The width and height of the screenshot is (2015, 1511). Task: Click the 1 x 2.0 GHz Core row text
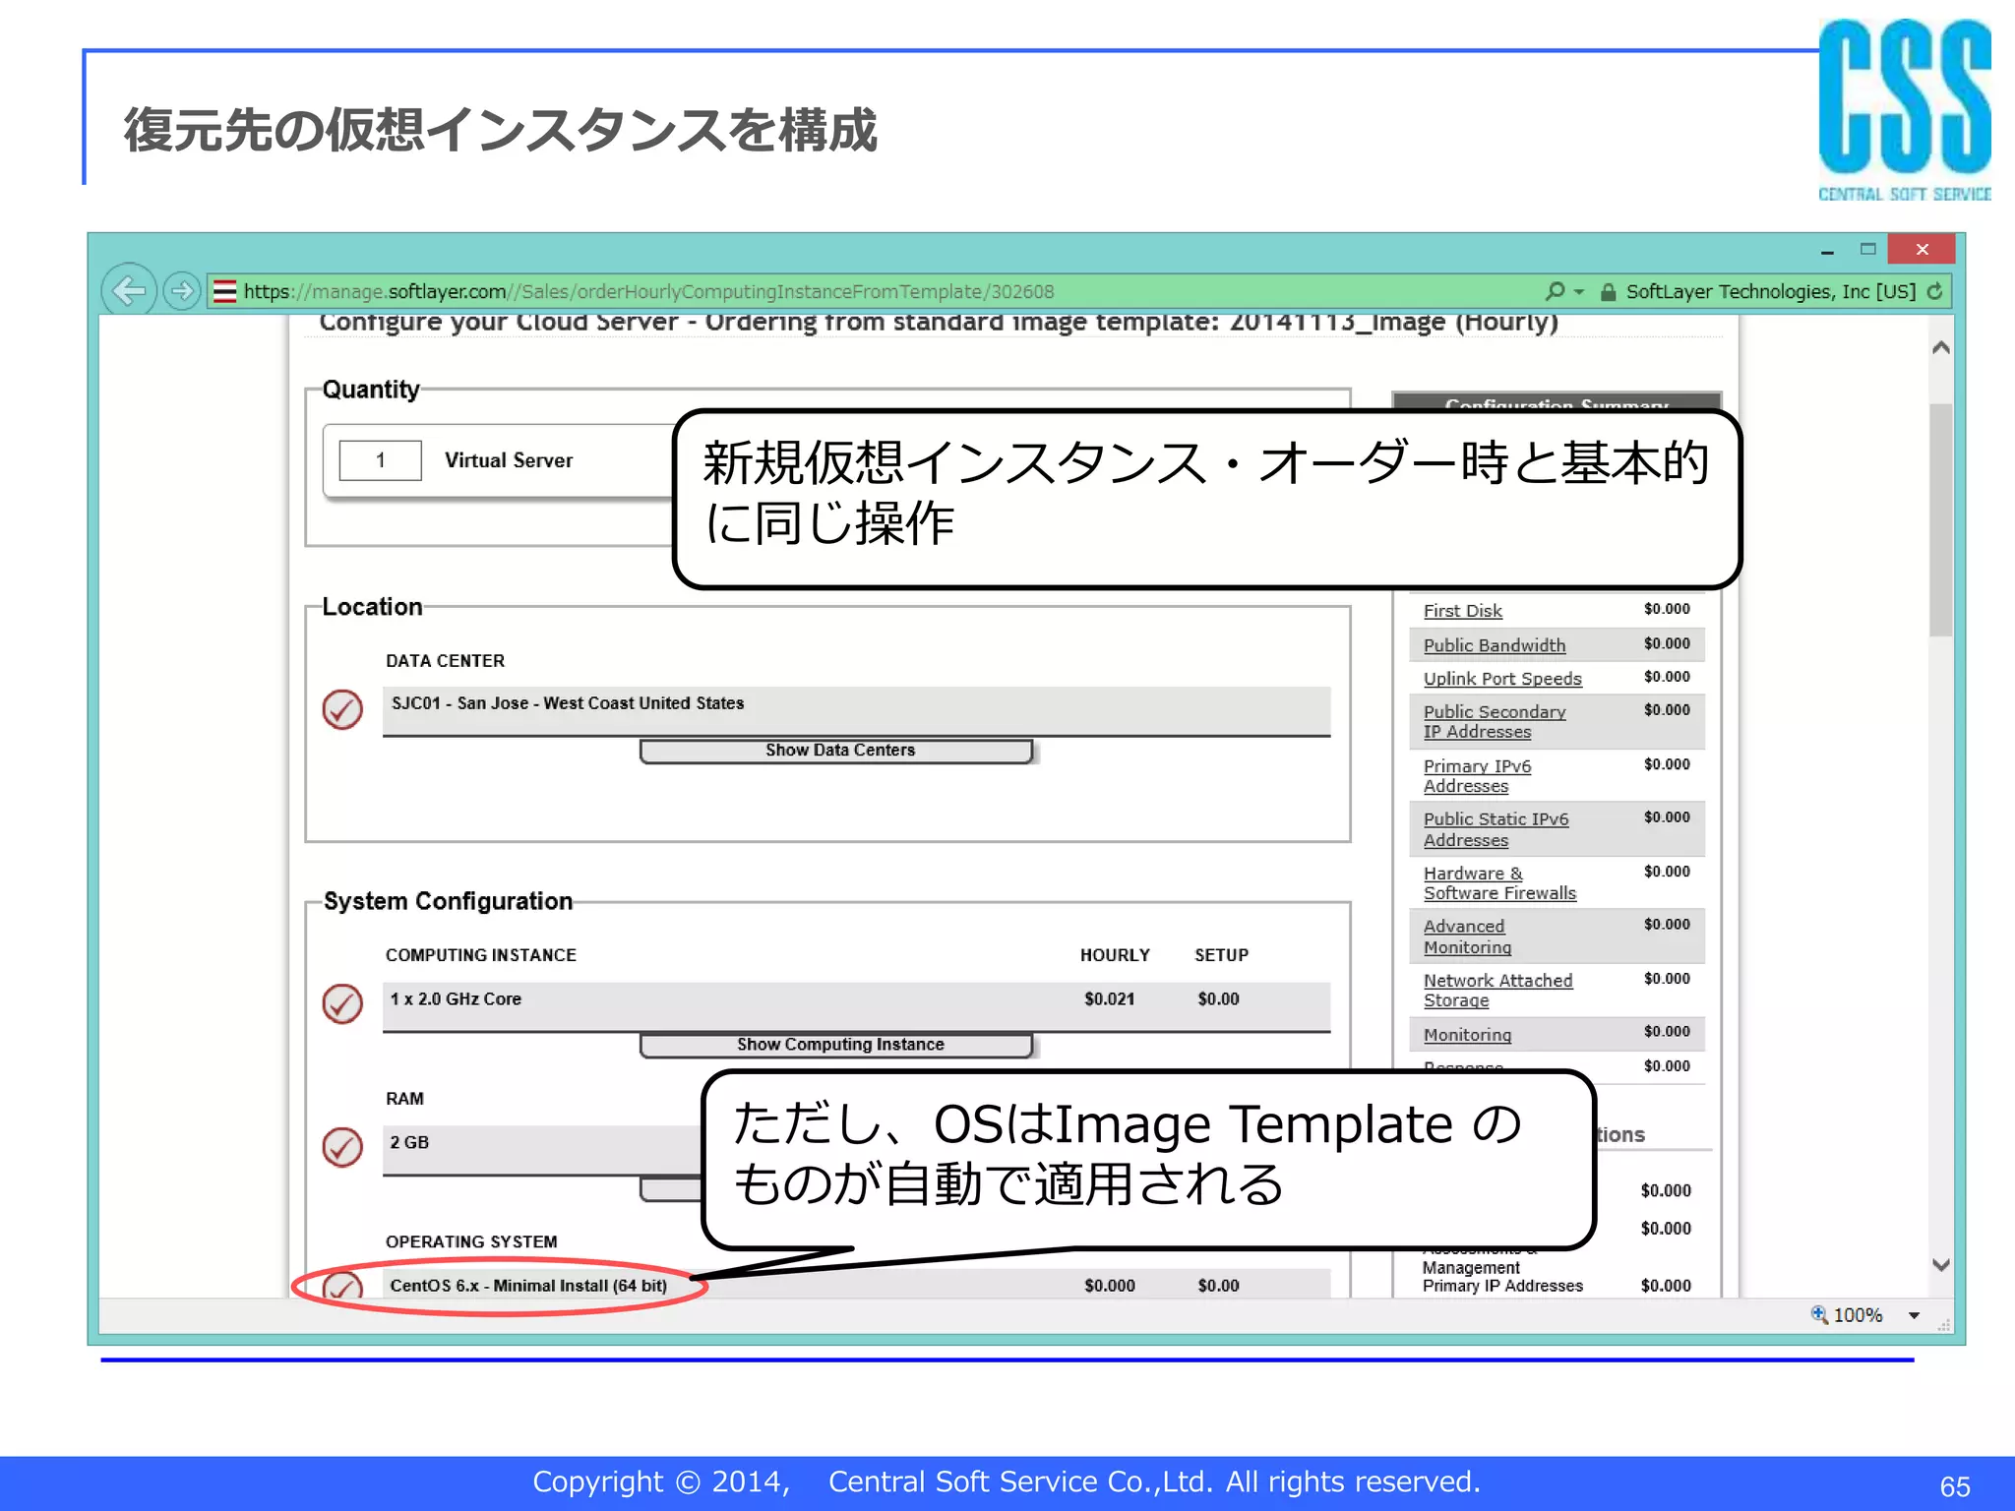(456, 999)
